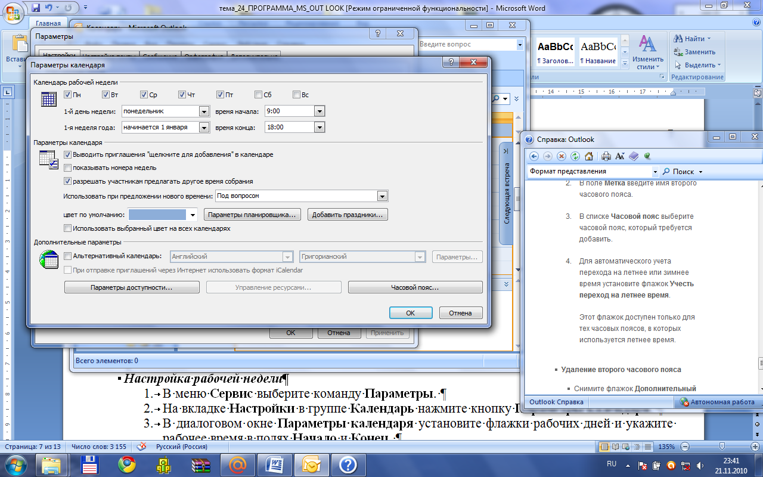Switch to Word via taskbar icon
763x477 pixels.
pyautogui.click(x=275, y=464)
